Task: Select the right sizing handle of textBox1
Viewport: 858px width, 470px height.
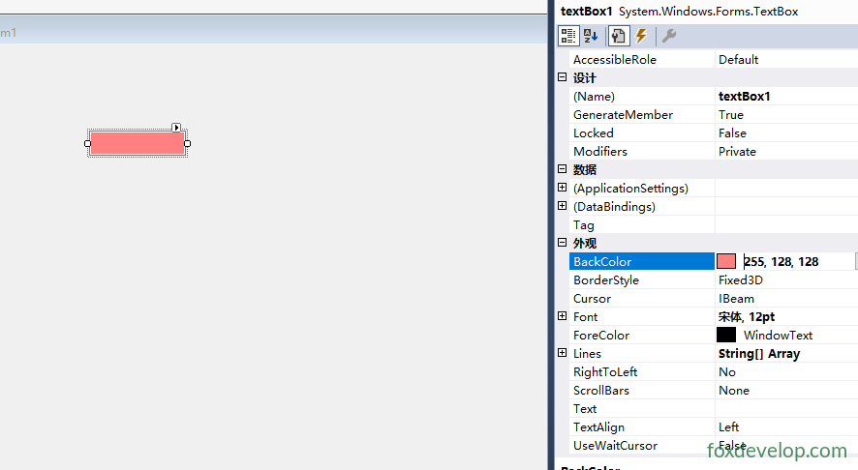Action: point(187,144)
